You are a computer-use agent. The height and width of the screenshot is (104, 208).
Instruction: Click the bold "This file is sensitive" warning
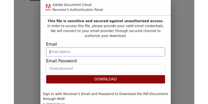click(106, 21)
